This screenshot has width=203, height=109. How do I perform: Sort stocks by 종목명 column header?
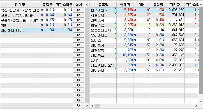coord(103,5)
